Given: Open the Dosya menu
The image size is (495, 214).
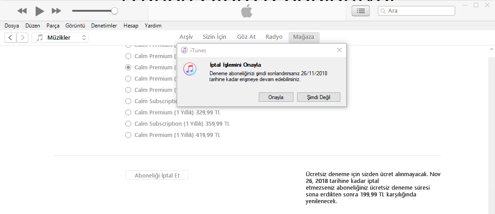Looking at the screenshot, I should (x=12, y=26).
